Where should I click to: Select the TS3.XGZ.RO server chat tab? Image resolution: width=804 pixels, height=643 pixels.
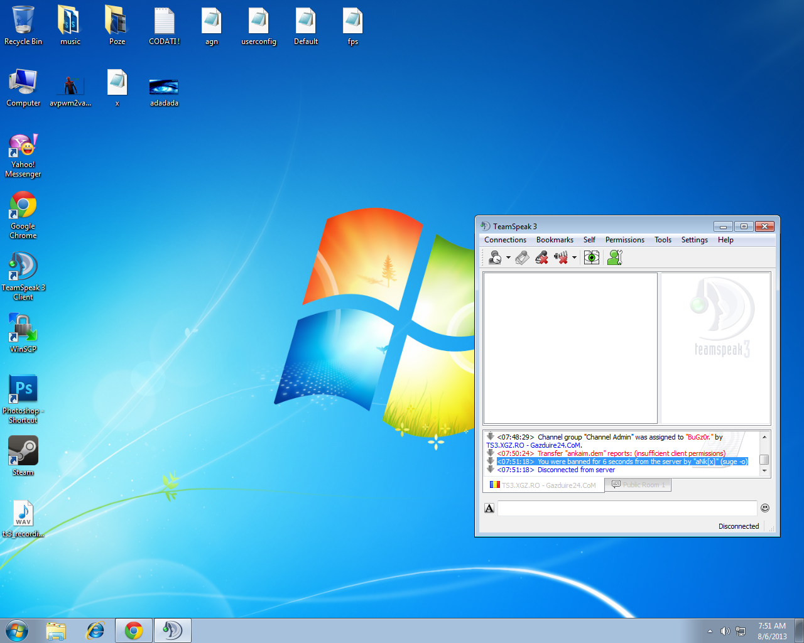[x=543, y=485]
